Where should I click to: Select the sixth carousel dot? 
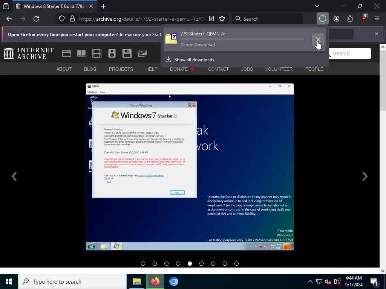[201, 263]
